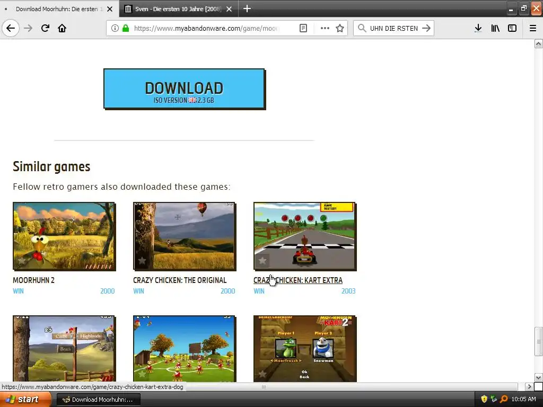Click CRAZY CHICKEN: KART EXTRA title link
This screenshot has height=407, width=543.
tap(298, 280)
